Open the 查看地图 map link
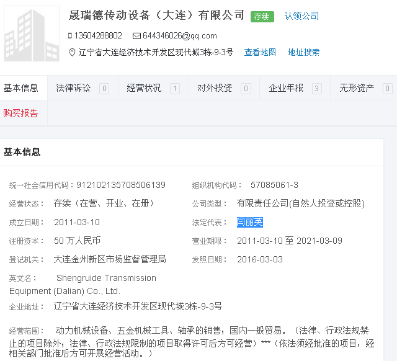397x361 pixels. pos(260,53)
